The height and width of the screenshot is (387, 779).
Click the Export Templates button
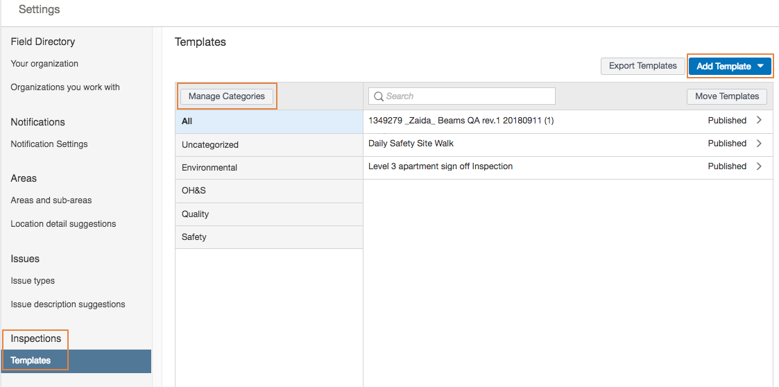pos(642,66)
